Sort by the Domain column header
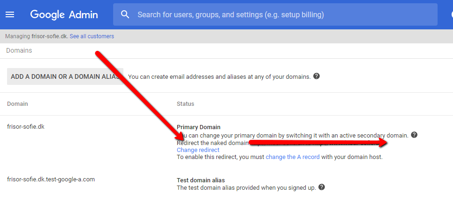 point(17,104)
